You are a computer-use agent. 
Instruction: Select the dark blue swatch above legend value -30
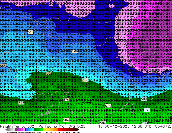click(26, 129)
